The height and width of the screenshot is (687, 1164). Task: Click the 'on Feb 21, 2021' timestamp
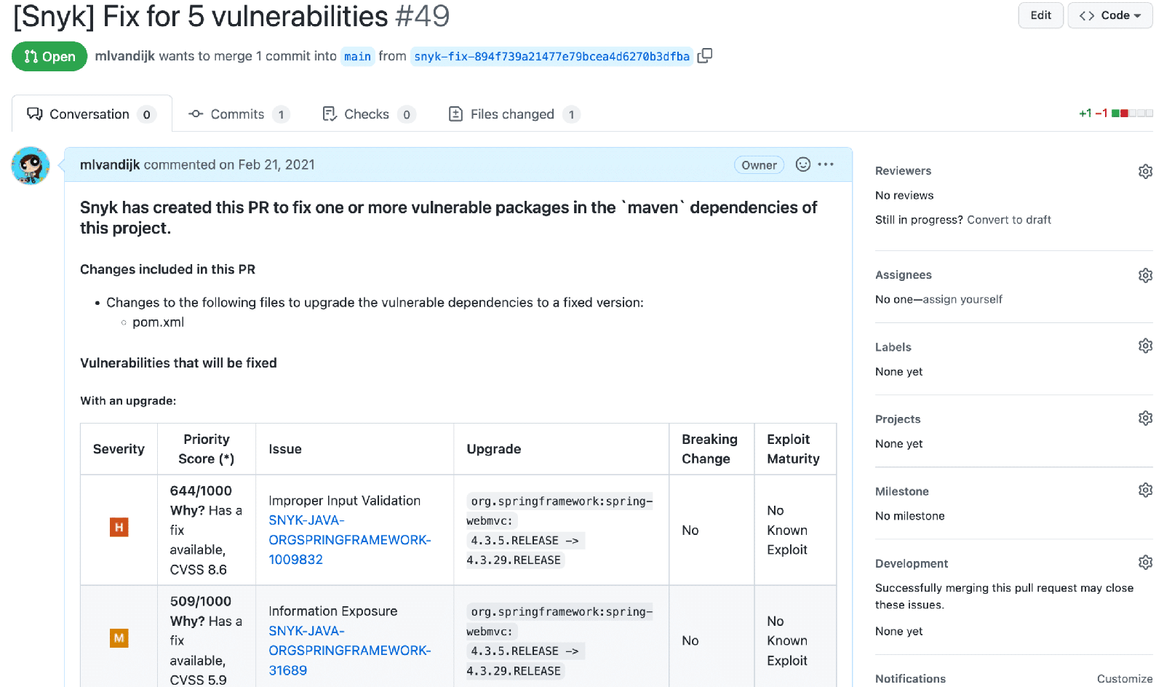(x=267, y=164)
